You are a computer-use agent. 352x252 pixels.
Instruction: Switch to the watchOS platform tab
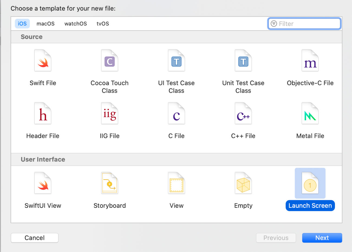(76, 24)
